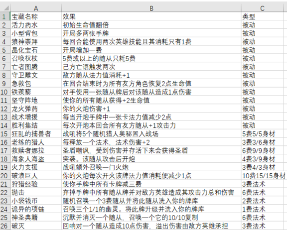Click cell with 宝藏名称 header
Image resolution: width=287 pixels, height=230 pixels.
pos(36,16)
